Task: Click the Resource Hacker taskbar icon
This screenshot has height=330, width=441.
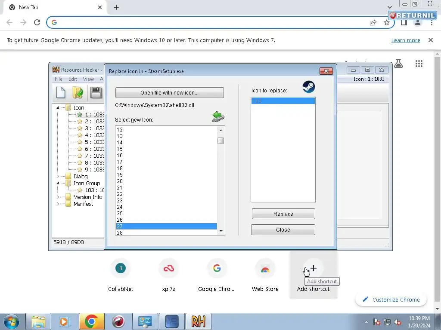Action: click(x=198, y=321)
